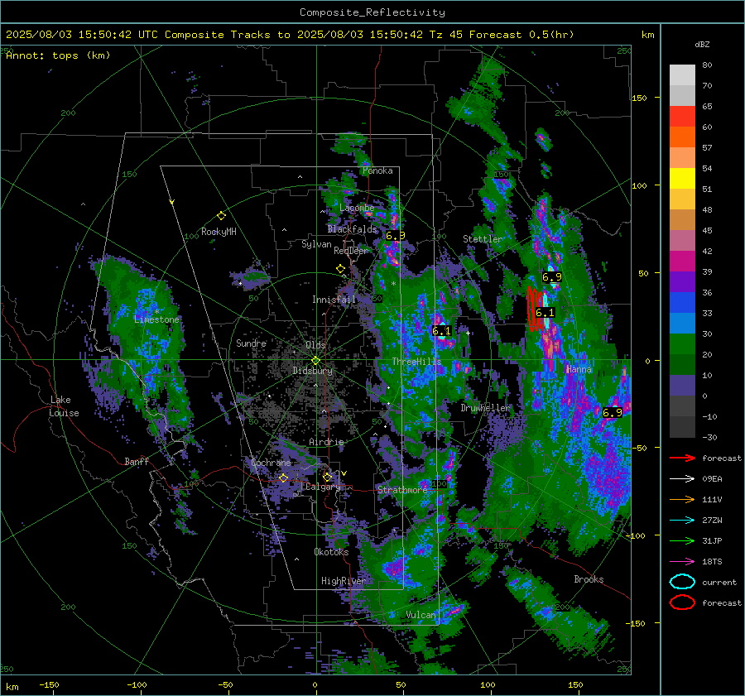Click the Calgary city label

click(323, 487)
